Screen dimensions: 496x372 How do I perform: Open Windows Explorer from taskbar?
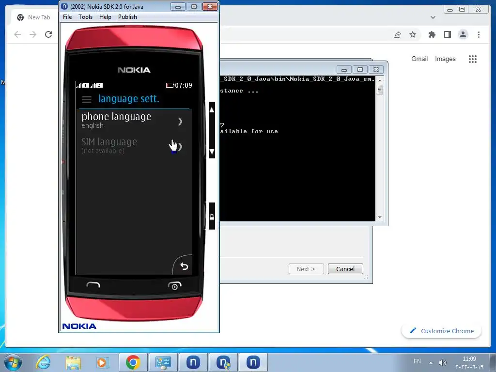(x=73, y=362)
